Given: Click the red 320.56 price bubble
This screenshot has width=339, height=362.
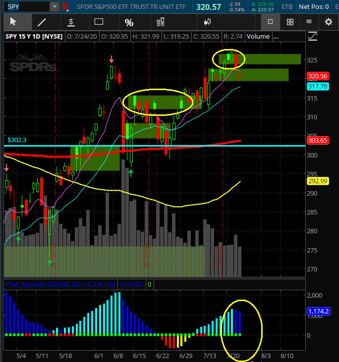Looking at the screenshot, I should click(x=318, y=76).
